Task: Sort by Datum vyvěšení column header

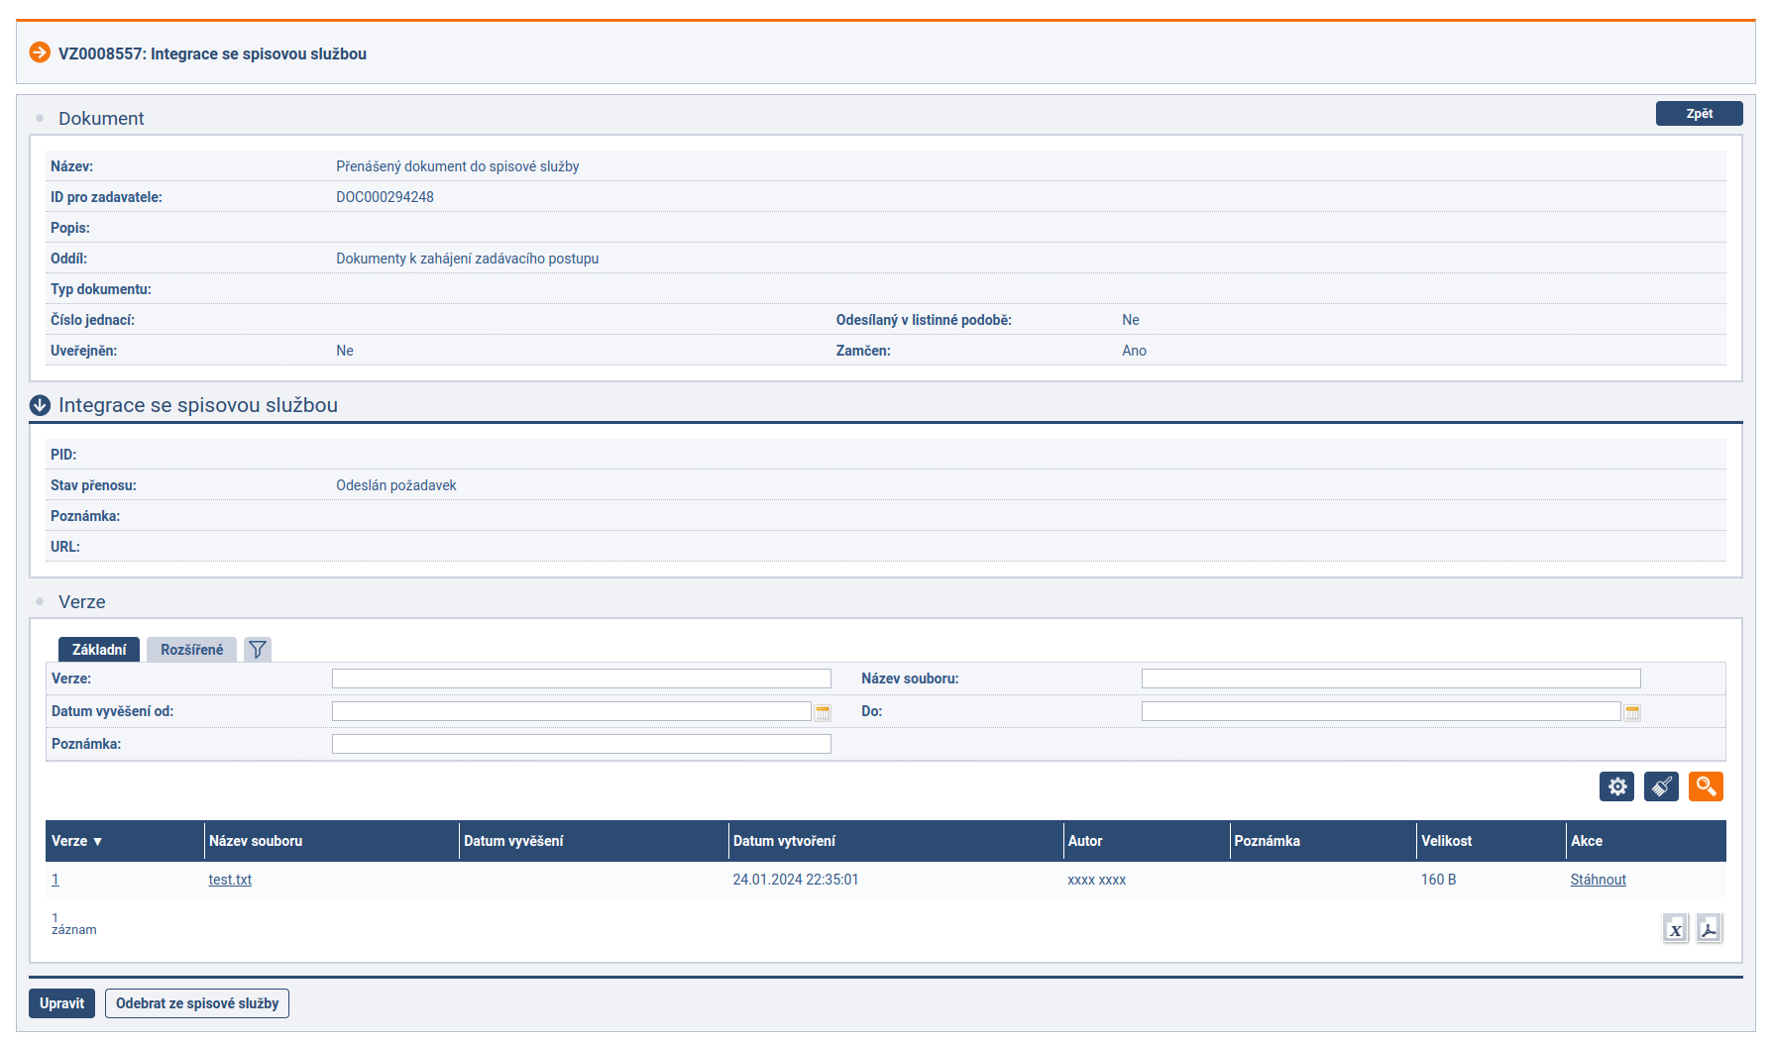Action: pyautogui.click(x=513, y=841)
